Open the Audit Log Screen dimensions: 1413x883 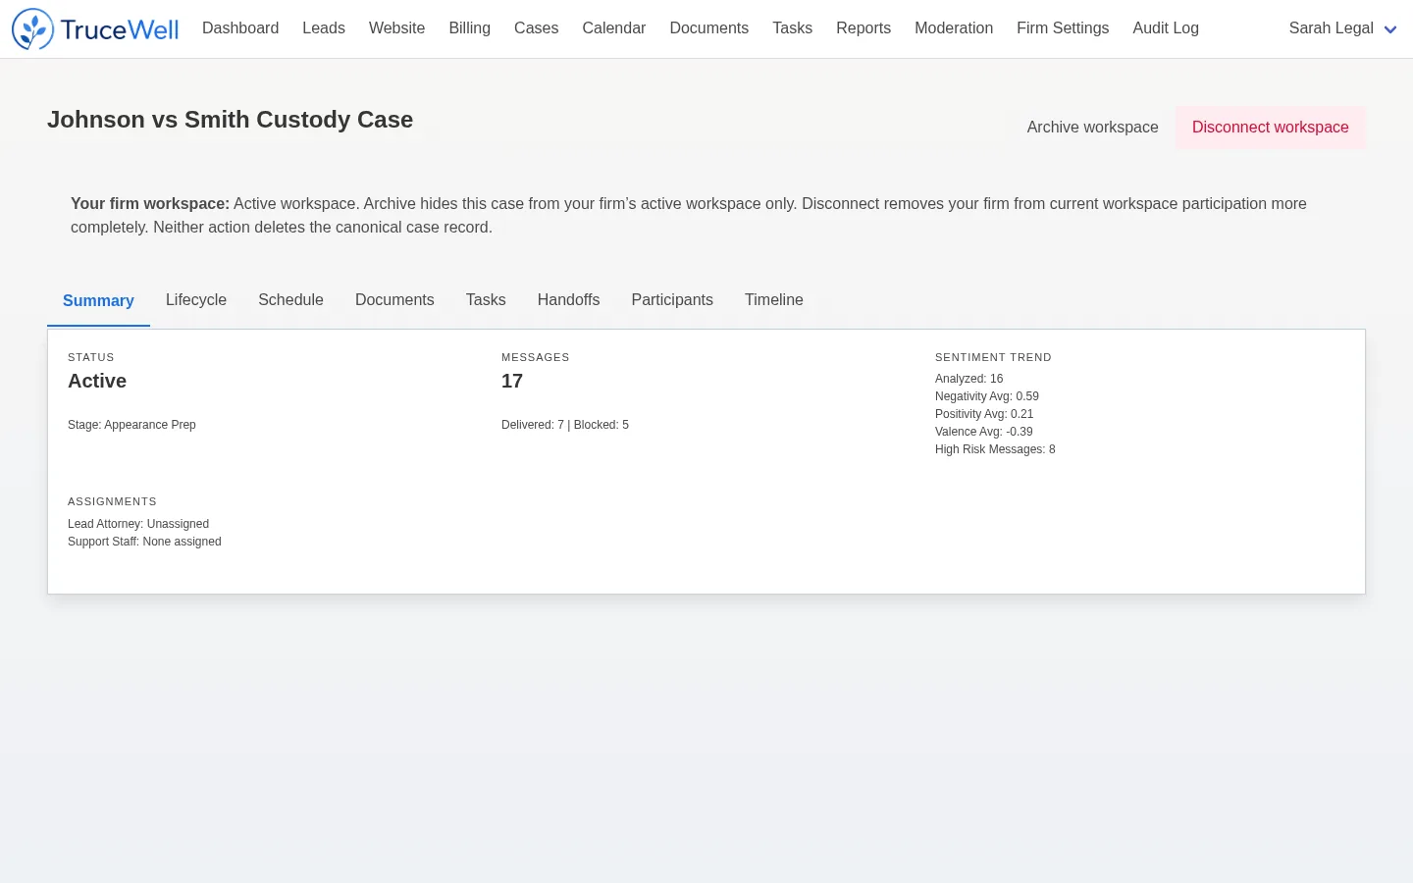(x=1166, y=28)
